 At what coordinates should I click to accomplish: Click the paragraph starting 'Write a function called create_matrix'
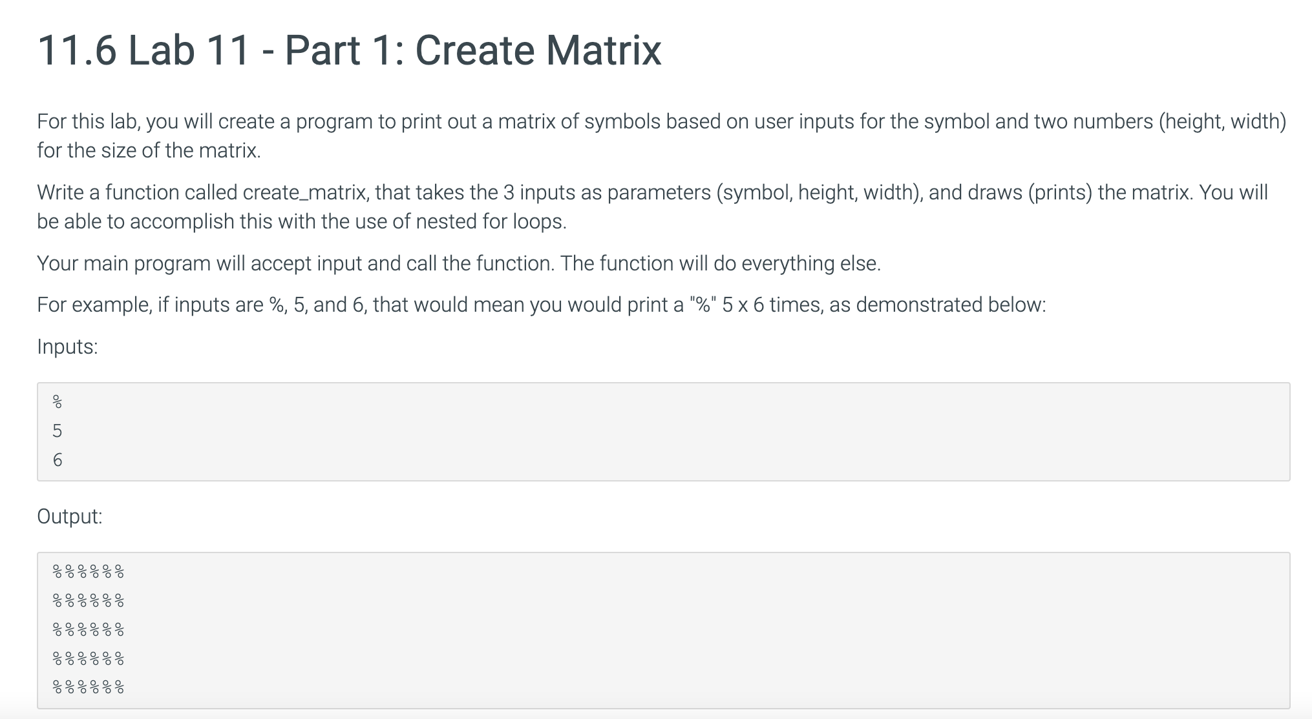click(x=653, y=207)
